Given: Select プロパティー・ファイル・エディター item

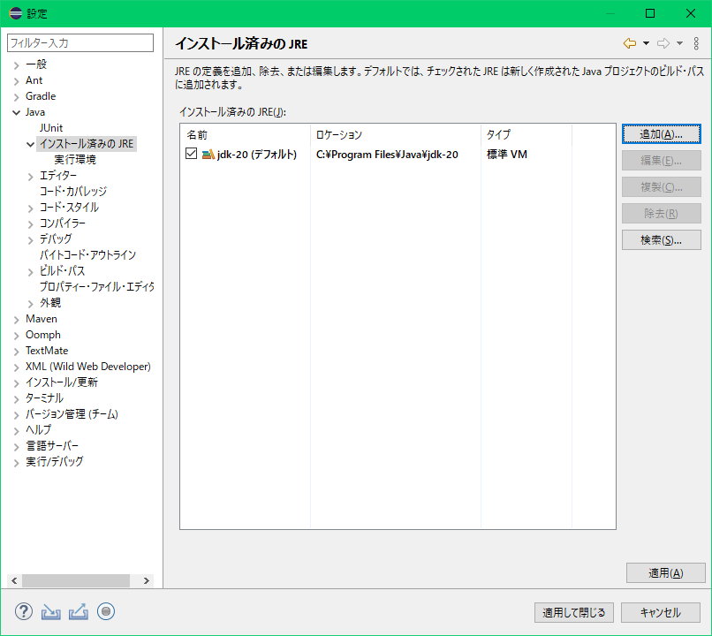Looking at the screenshot, I should click(x=96, y=286).
